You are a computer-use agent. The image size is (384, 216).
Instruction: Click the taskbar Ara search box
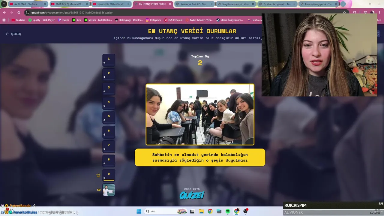click(166, 211)
